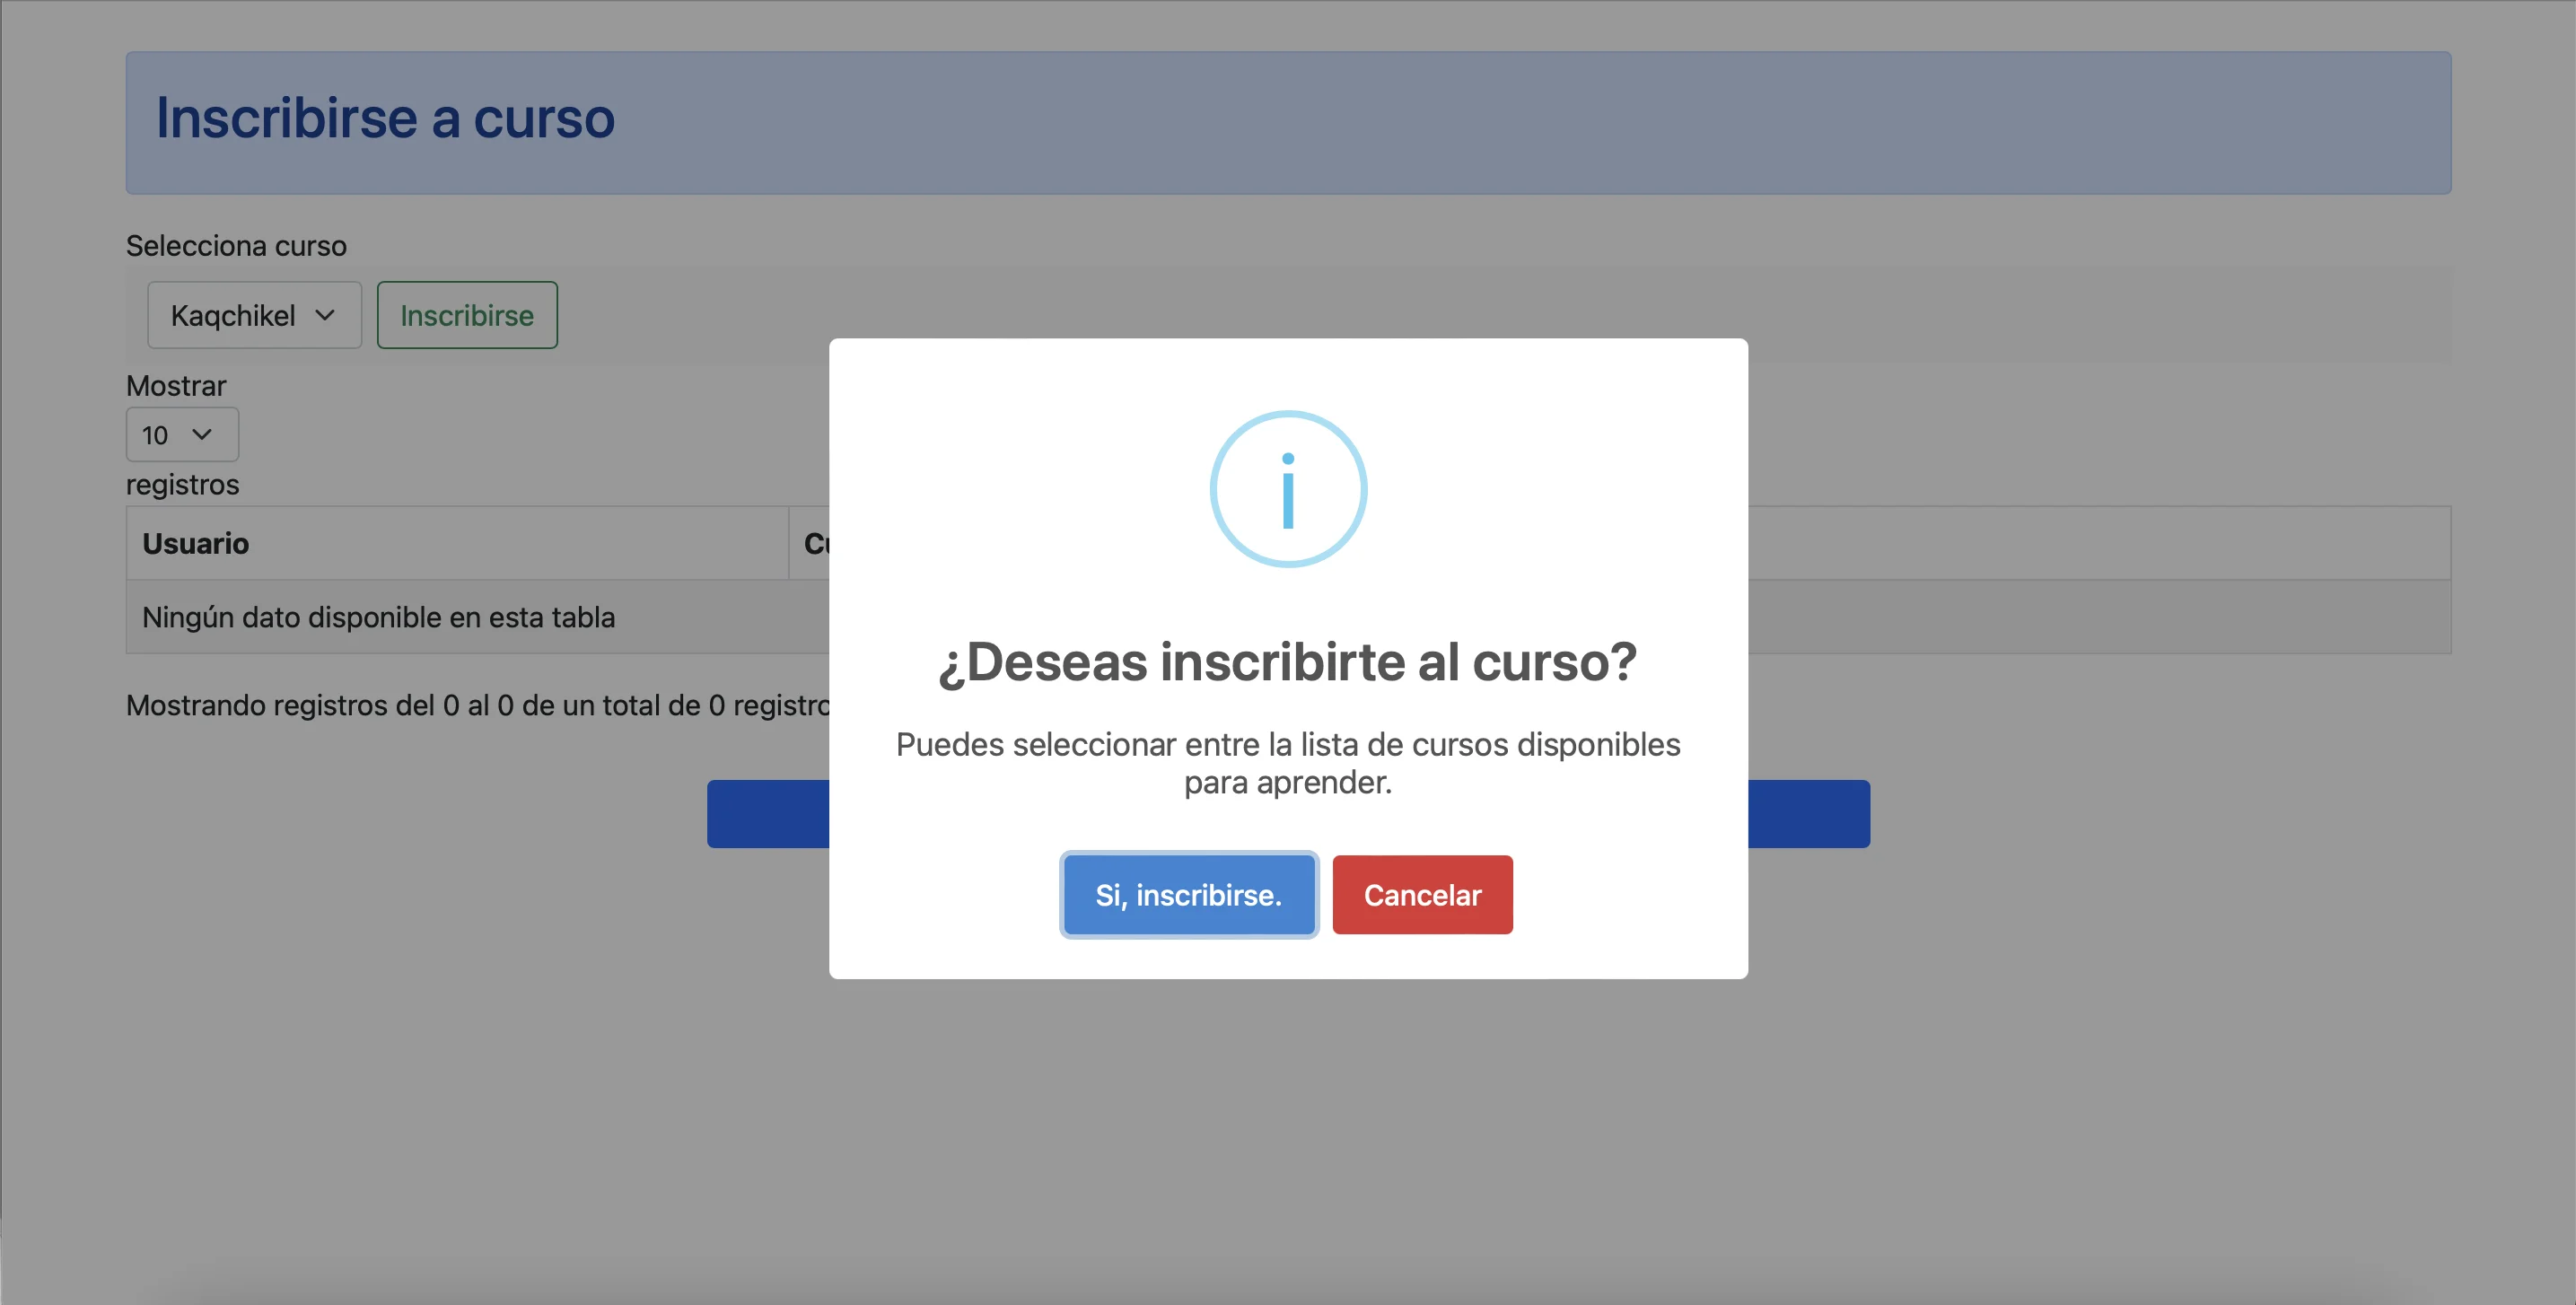Click the "¿Deseas inscribirte al curso?" heading

1288,662
